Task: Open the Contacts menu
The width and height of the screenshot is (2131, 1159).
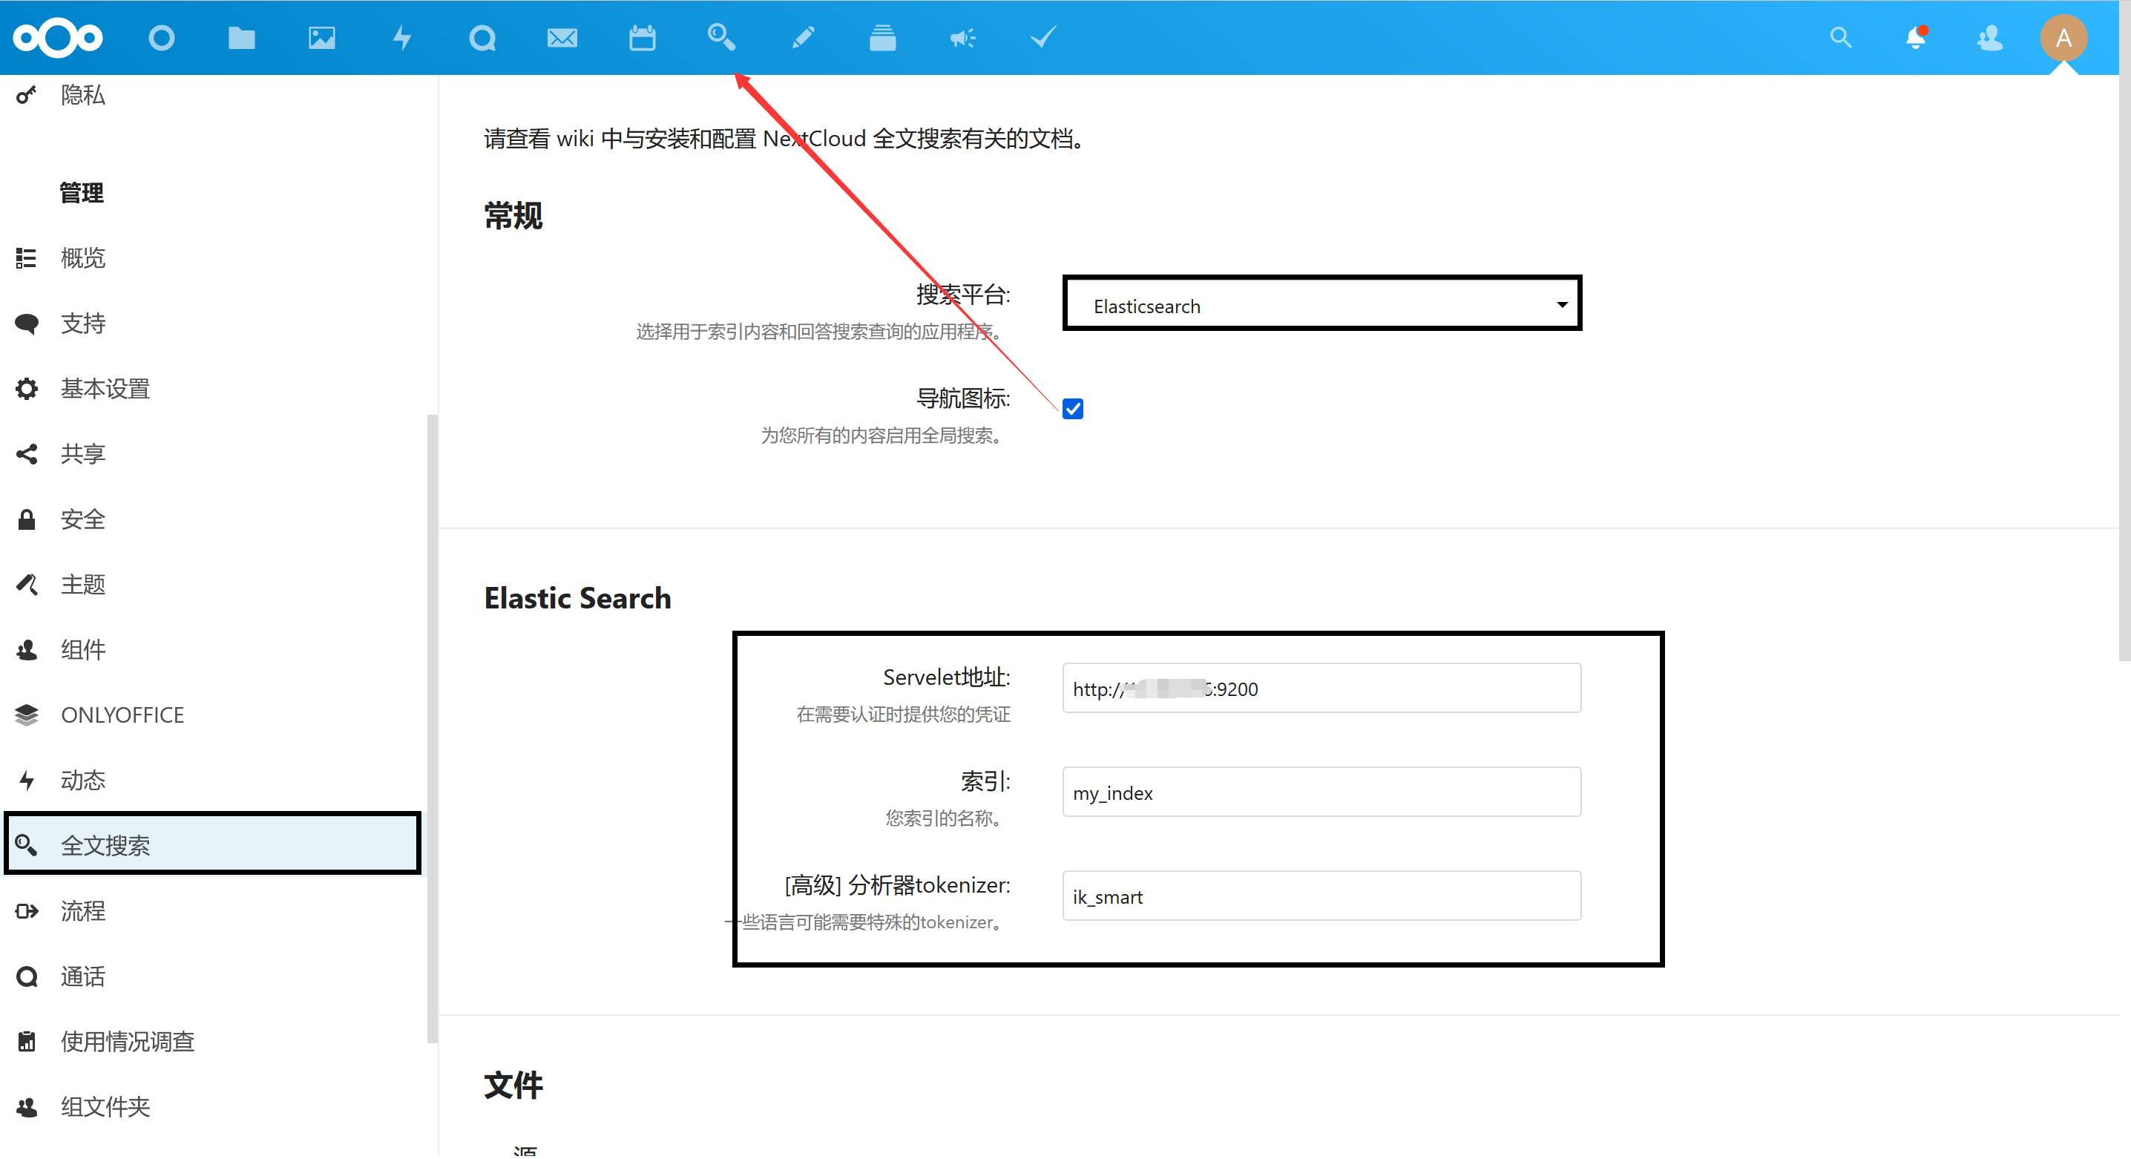Action: coord(1990,37)
